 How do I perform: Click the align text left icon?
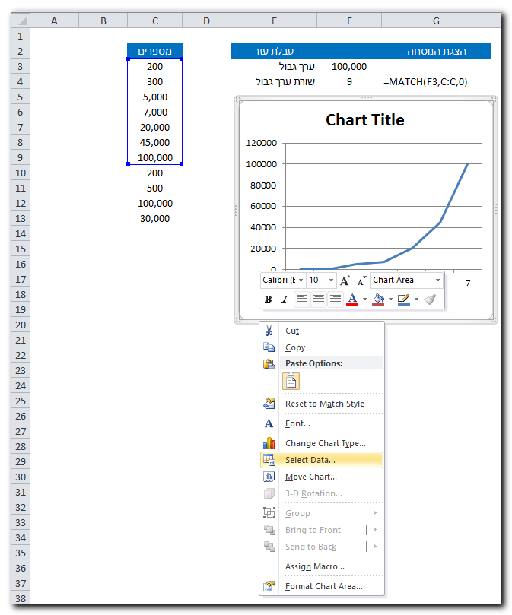302,300
